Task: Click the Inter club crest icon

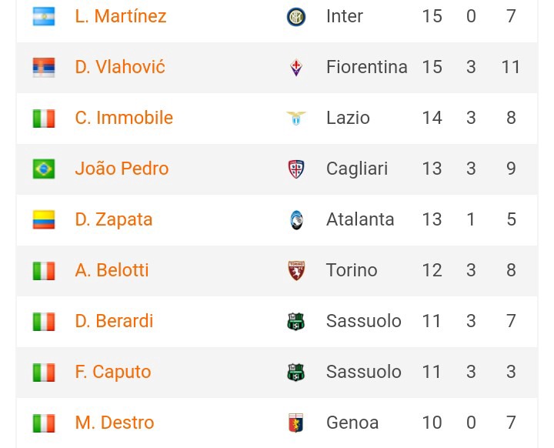Action: click(x=296, y=17)
